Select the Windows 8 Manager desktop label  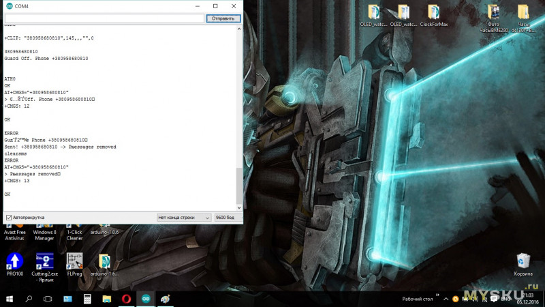[44, 235]
